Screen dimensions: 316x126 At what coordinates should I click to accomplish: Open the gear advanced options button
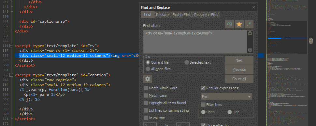point(148,79)
